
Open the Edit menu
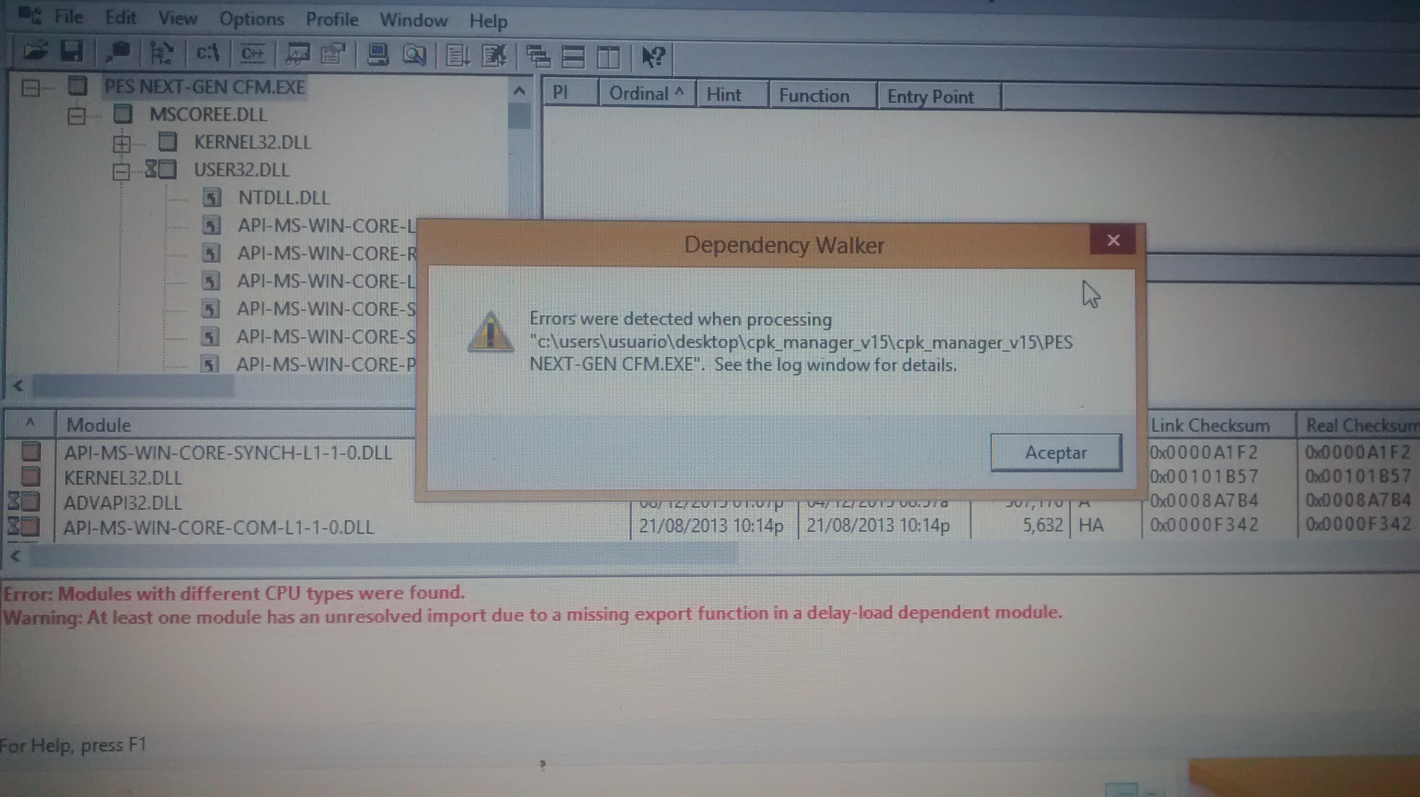[121, 18]
